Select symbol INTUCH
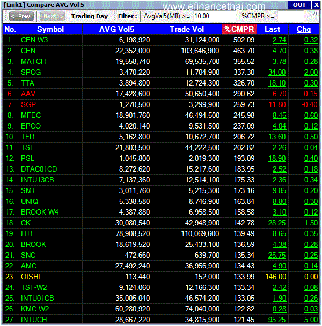The height and width of the screenshot is (326, 322). (x=34, y=320)
